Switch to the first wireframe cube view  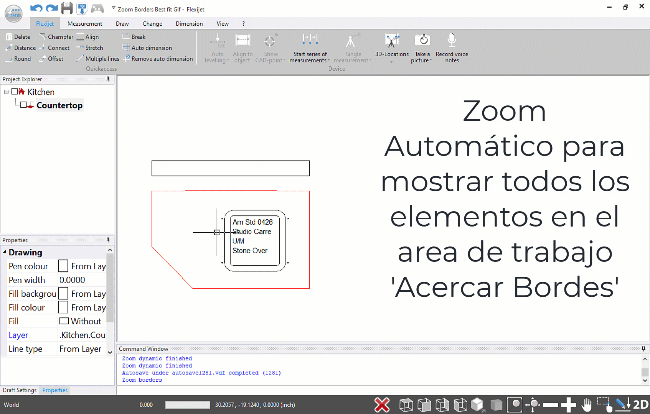(406, 405)
